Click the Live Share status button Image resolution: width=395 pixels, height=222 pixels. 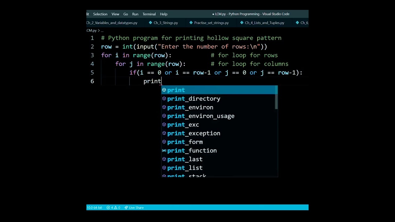[134, 208]
